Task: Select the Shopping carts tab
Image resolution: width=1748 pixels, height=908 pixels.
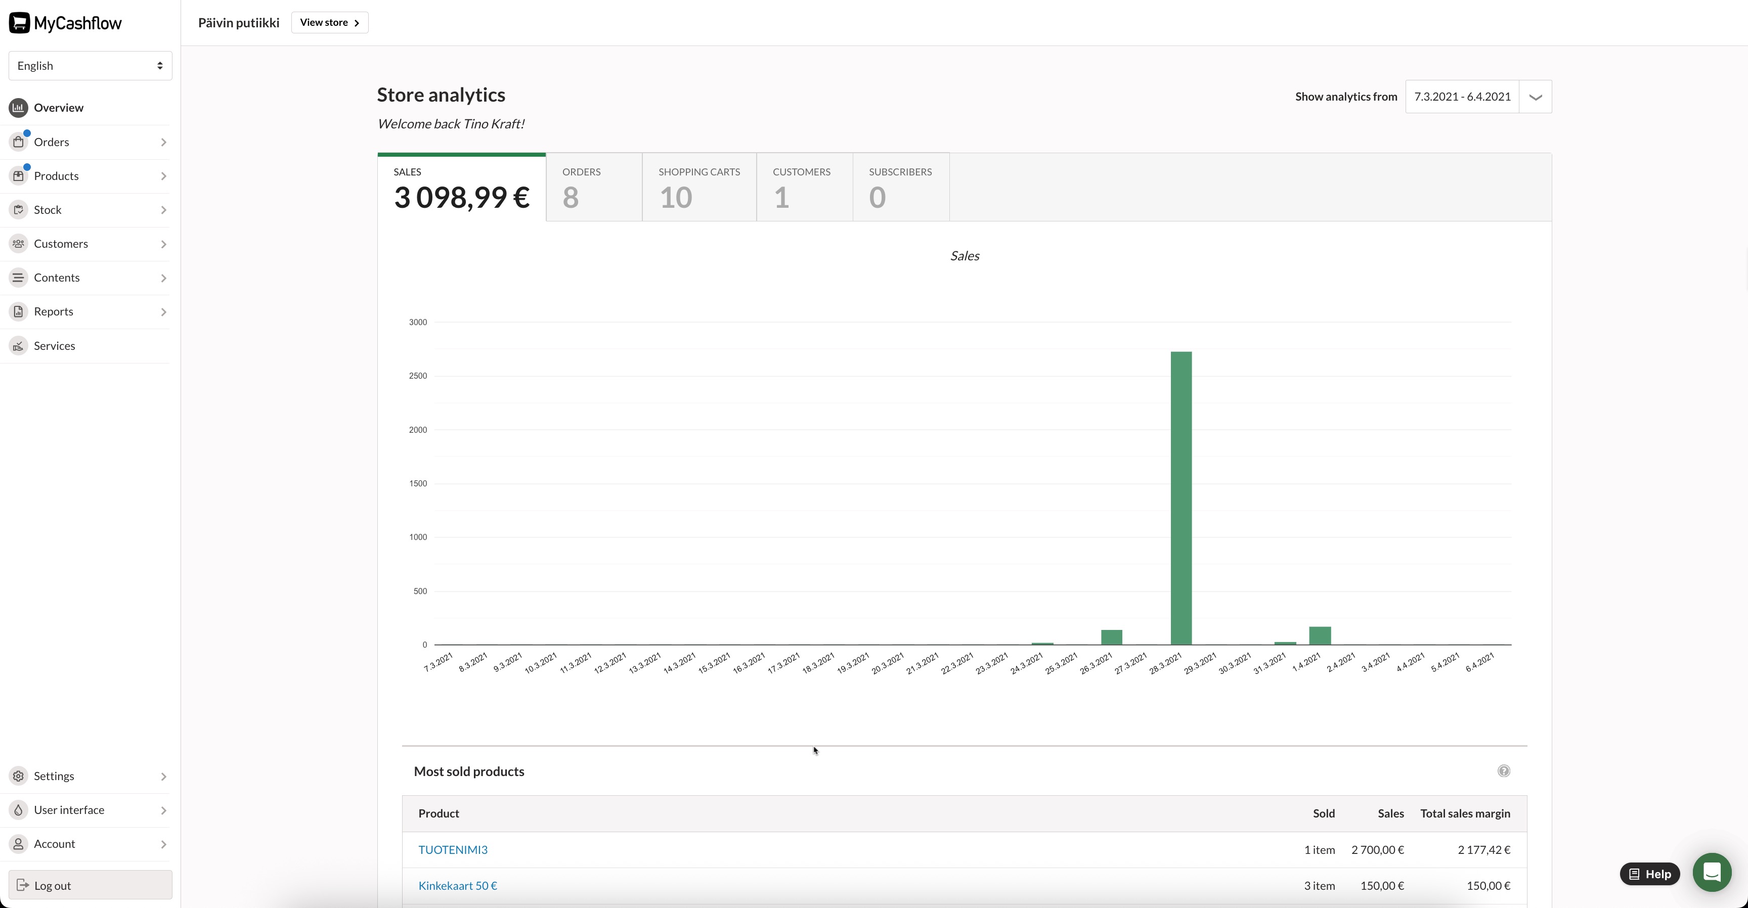Action: [699, 187]
